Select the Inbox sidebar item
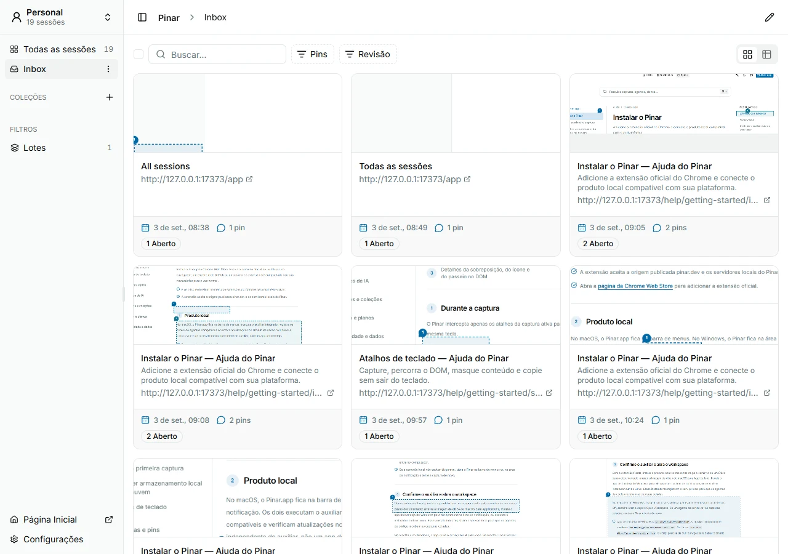The image size is (788, 554). [62, 69]
